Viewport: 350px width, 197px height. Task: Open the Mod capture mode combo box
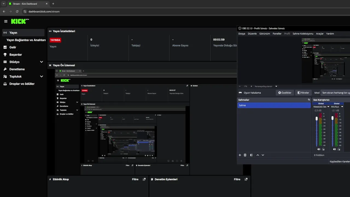pos(335,93)
